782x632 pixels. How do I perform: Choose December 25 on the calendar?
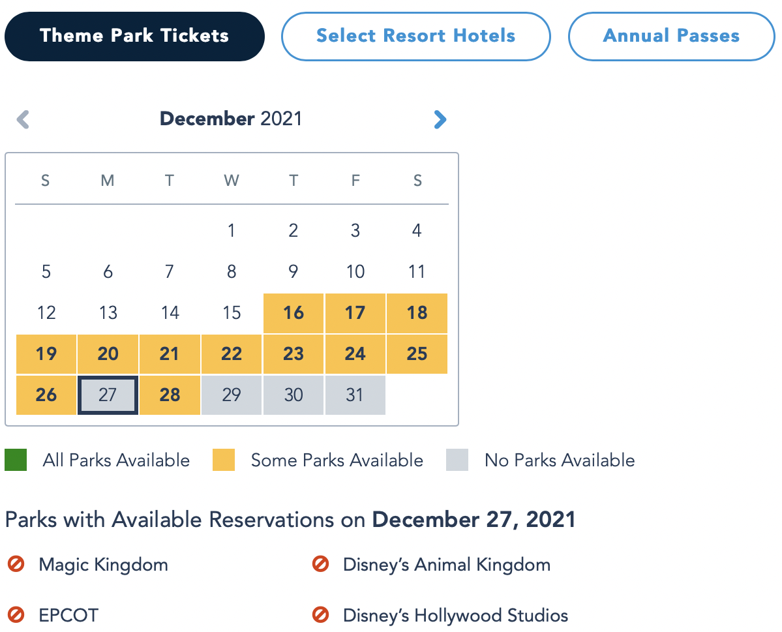click(417, 354)
